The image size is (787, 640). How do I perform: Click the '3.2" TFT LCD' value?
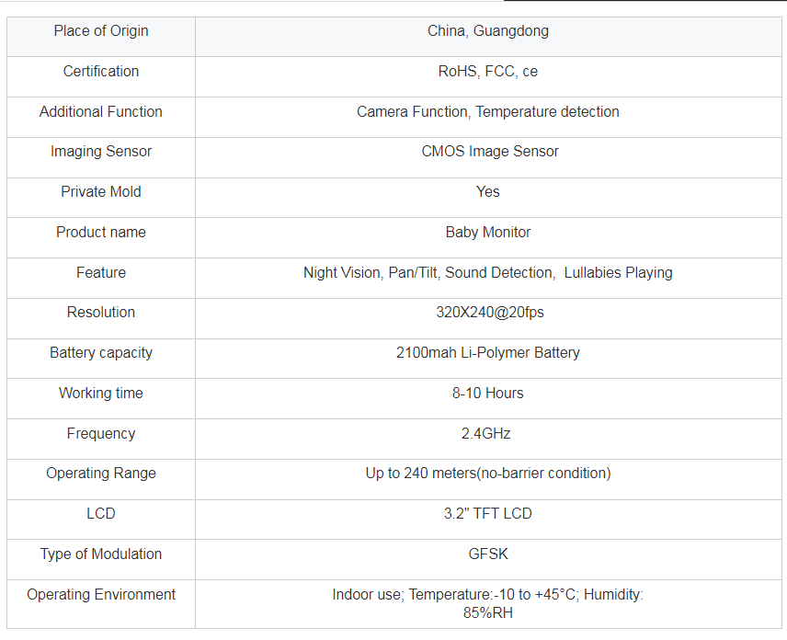[488, 513]
